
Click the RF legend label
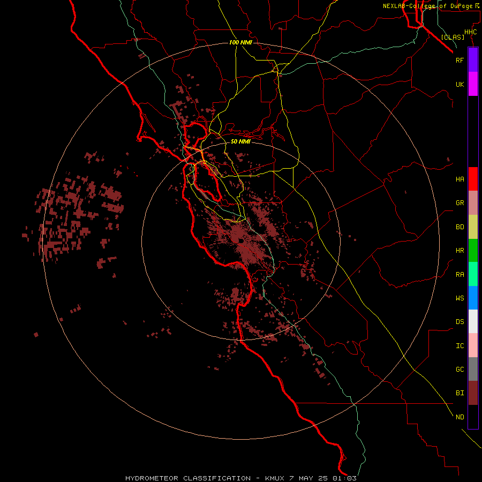pyautogui.click(x=460, y=60)
